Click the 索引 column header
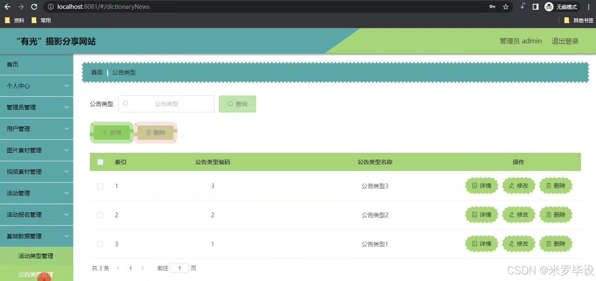The height and width of the screenshot is (281, 596). pos(120,162)
